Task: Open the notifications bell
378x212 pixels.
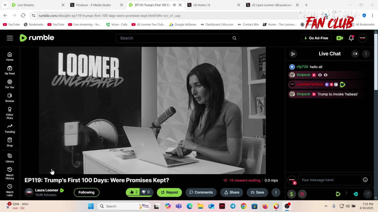Action: click(351, 38)
